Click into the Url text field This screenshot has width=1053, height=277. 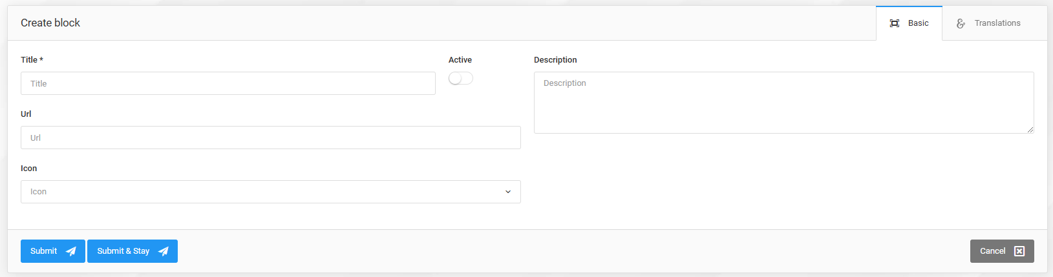271,138
